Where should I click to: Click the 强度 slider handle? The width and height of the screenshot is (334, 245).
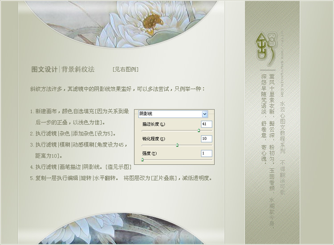[143, 159]
